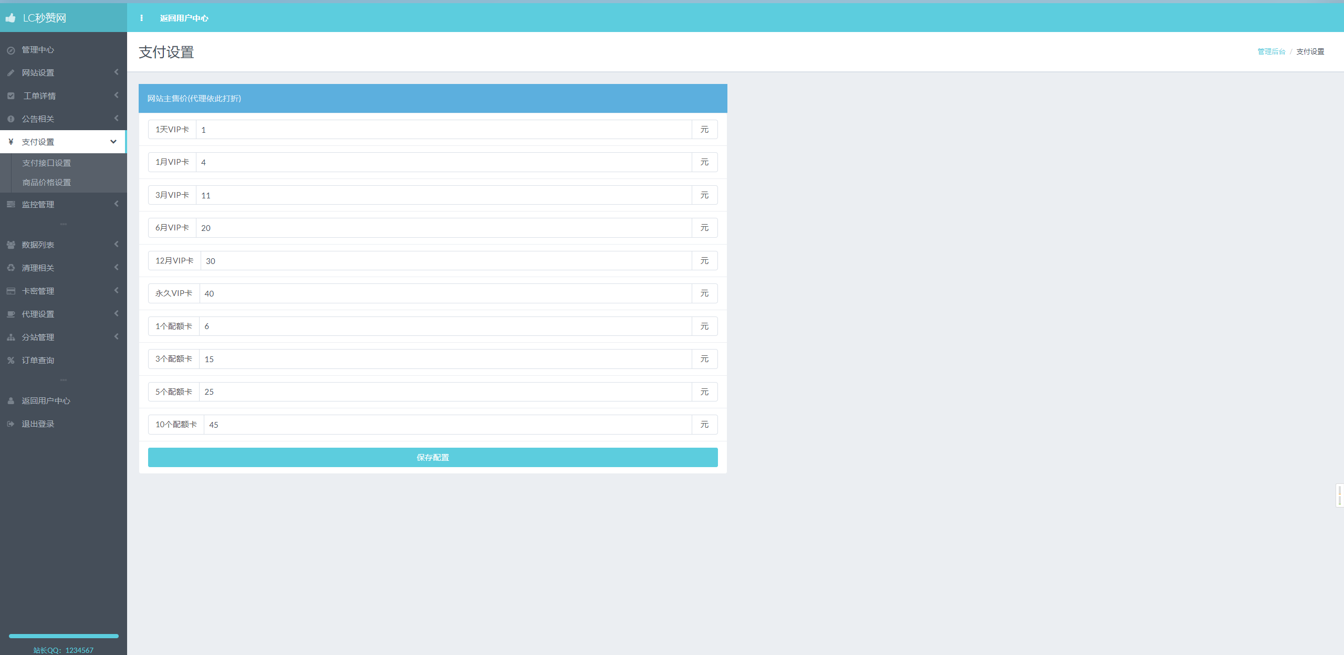Expand the 工单详情 menu chevron
The width and height of the screenshot is (1344, 655).
[x=116, y=96]
